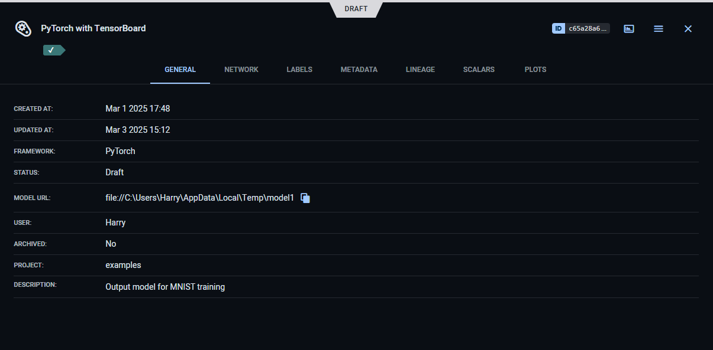Show the SCALARS tab
Screen dimensions: 713x350
(479, 70)
